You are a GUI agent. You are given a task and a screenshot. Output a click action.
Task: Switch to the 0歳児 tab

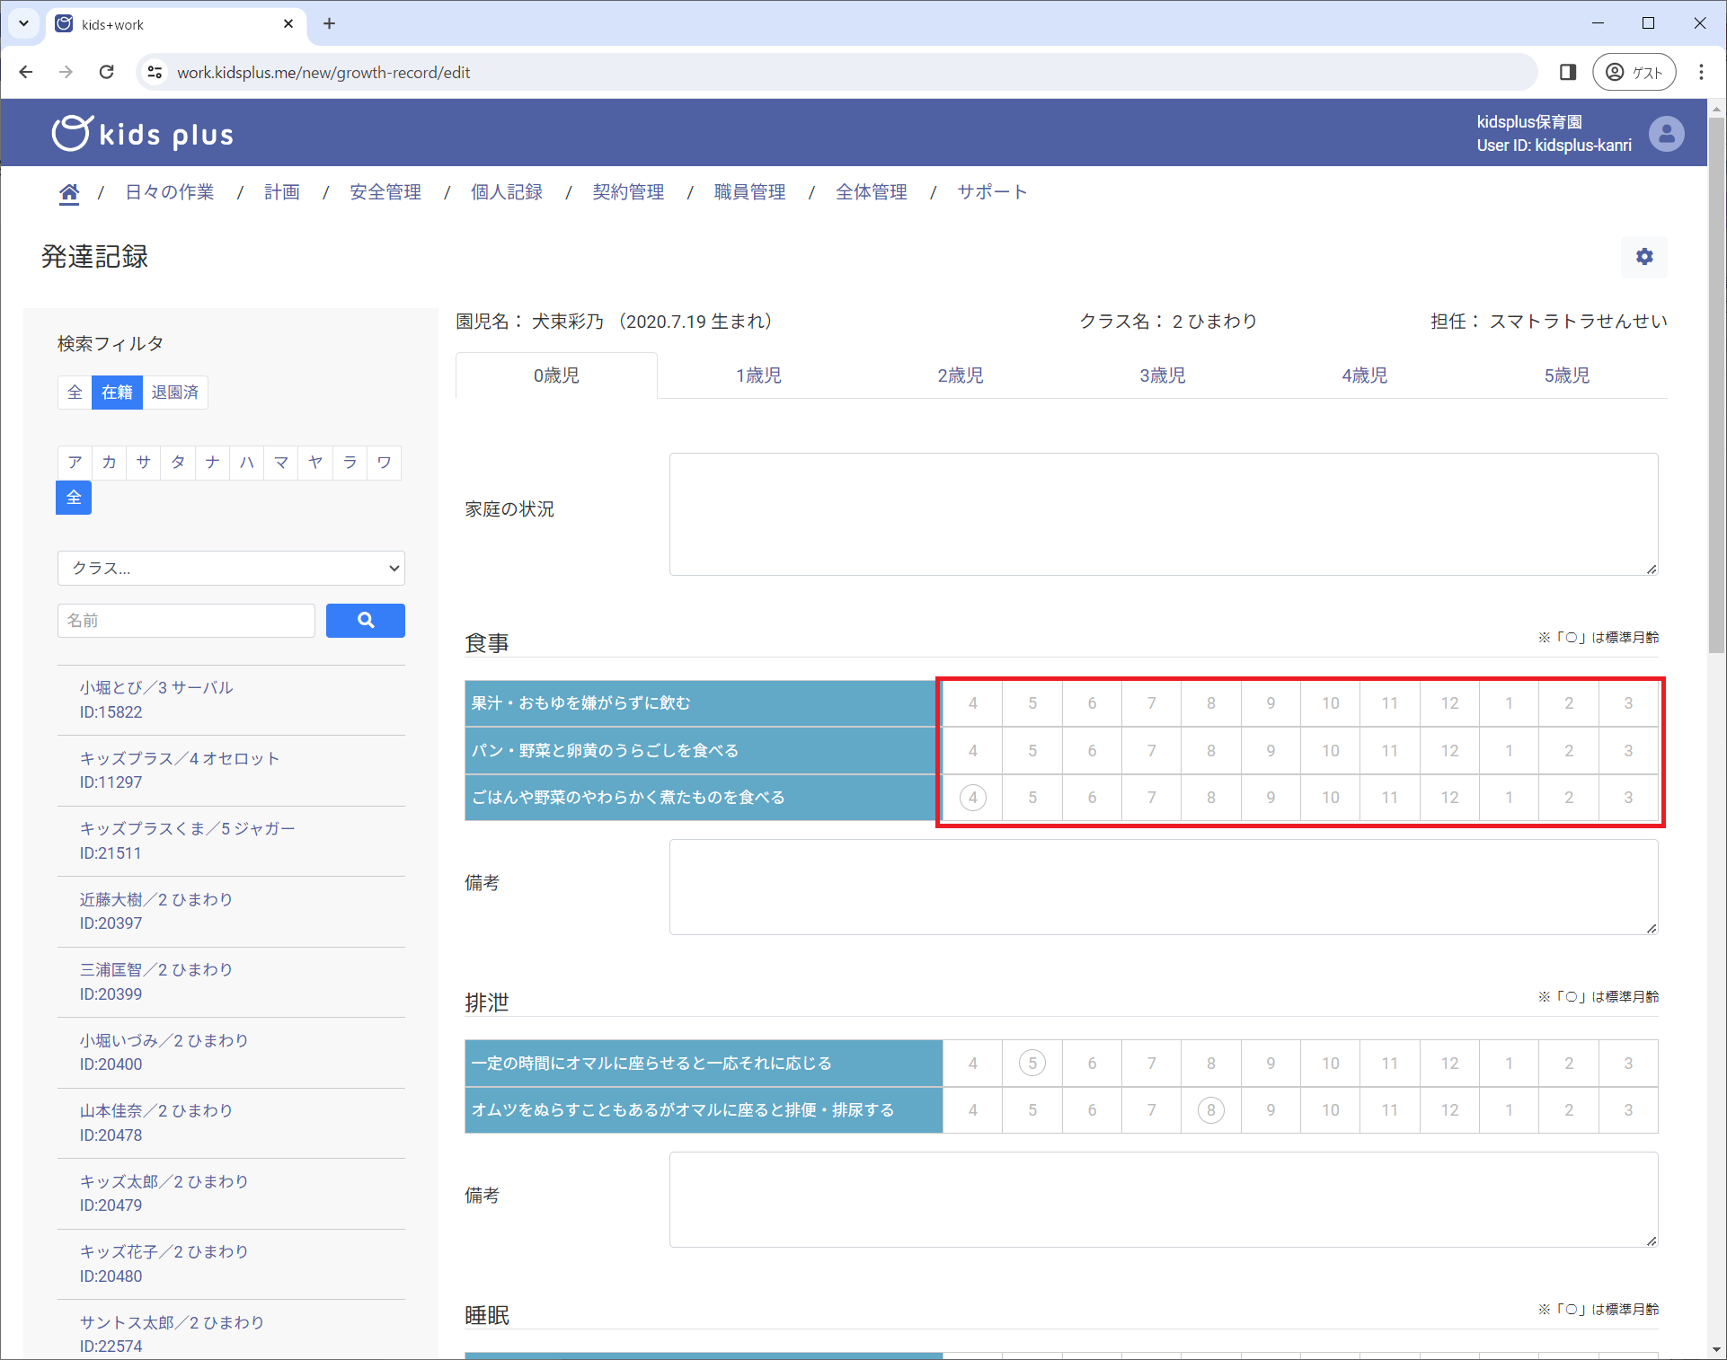point(556,375)
